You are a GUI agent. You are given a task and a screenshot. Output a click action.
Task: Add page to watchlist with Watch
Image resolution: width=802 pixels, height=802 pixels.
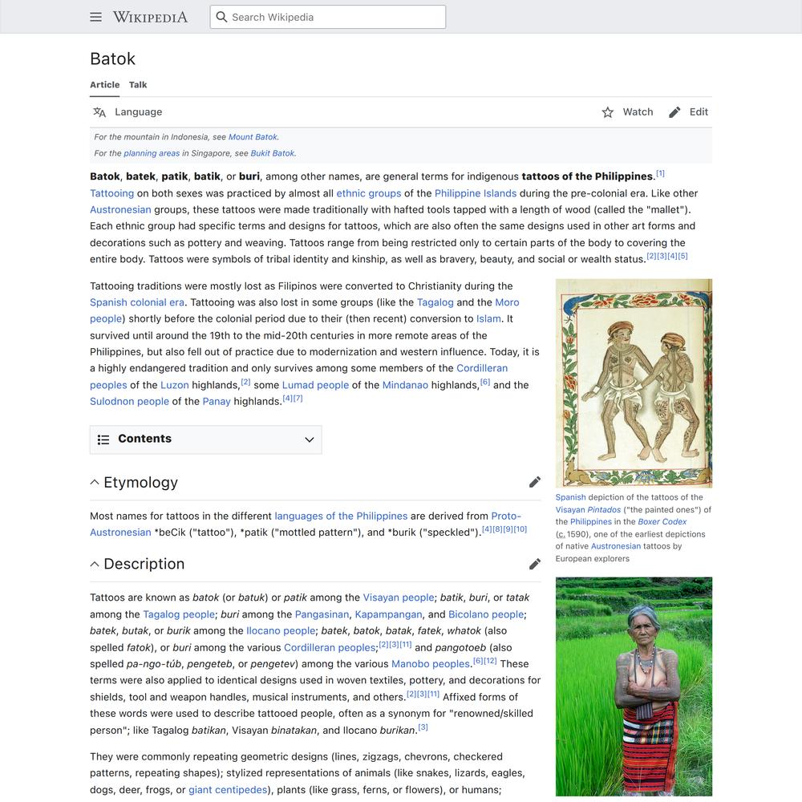(628, 112)
